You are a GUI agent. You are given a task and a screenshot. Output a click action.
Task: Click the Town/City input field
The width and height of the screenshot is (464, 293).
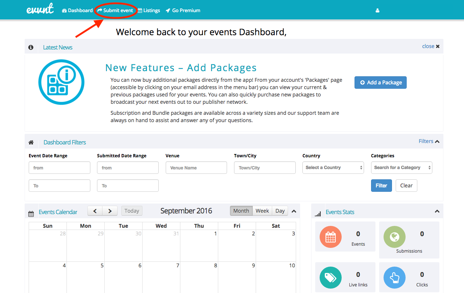[x=265, y=168]
